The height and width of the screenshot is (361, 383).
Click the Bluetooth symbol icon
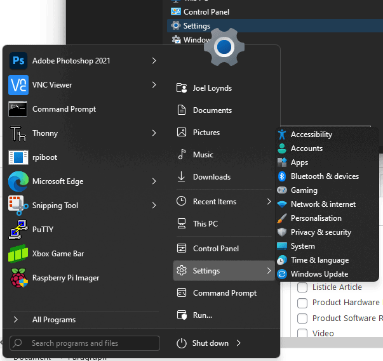[282, 176]
